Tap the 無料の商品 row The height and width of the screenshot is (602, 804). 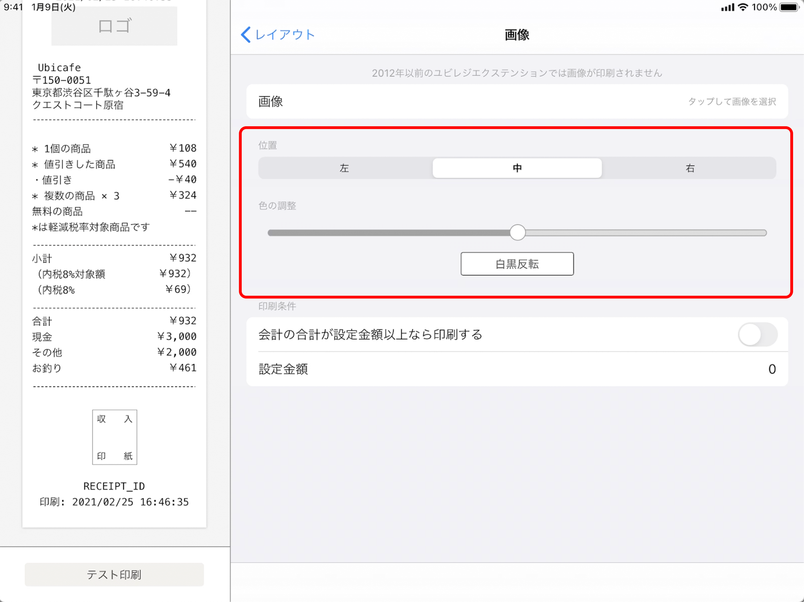114,212
